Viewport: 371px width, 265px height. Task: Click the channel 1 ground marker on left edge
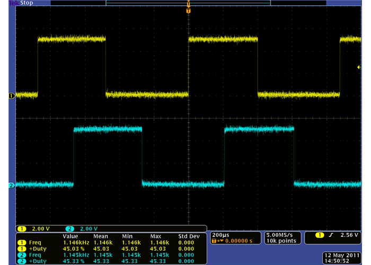(11, 96)
